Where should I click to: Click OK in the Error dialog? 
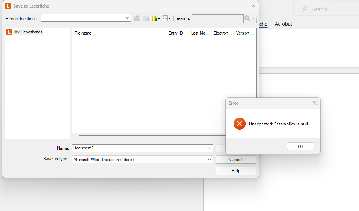pyautogui.click(x=300, y=146)
